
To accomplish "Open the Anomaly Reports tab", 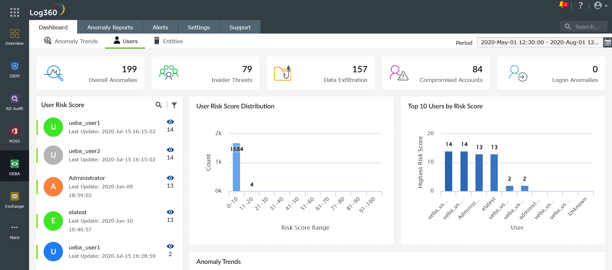I will [110, 27].
